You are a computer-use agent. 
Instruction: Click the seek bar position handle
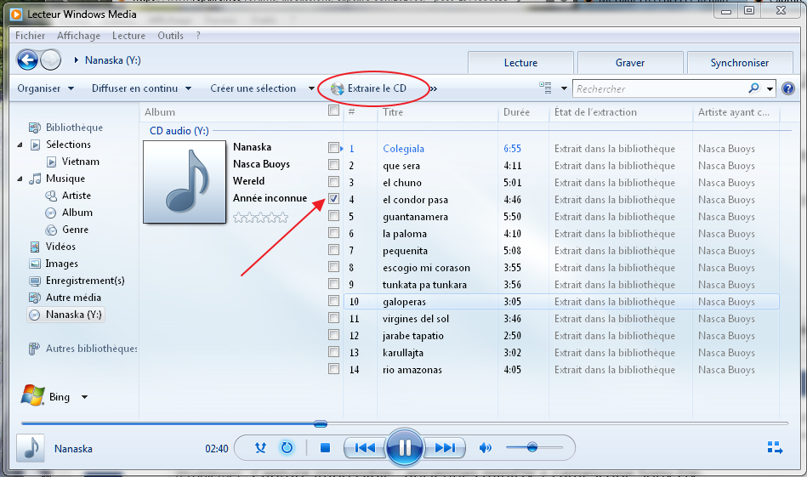[320, 423]
